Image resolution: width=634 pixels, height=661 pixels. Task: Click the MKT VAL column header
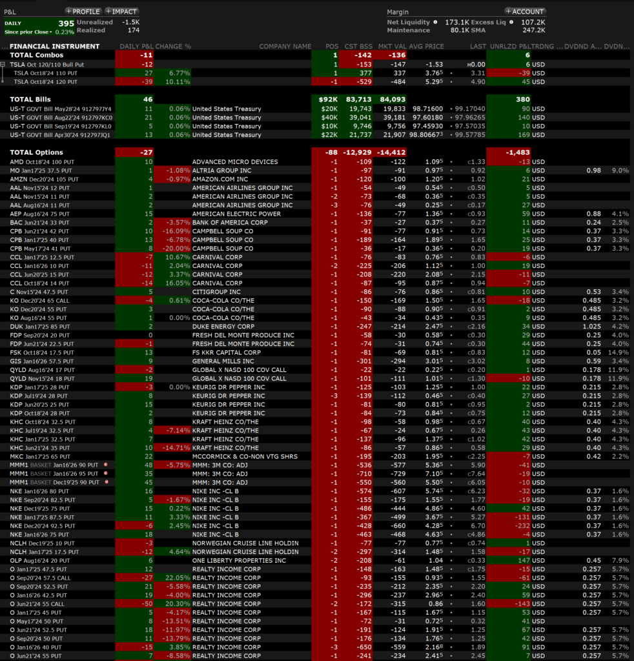coord(391,46)
